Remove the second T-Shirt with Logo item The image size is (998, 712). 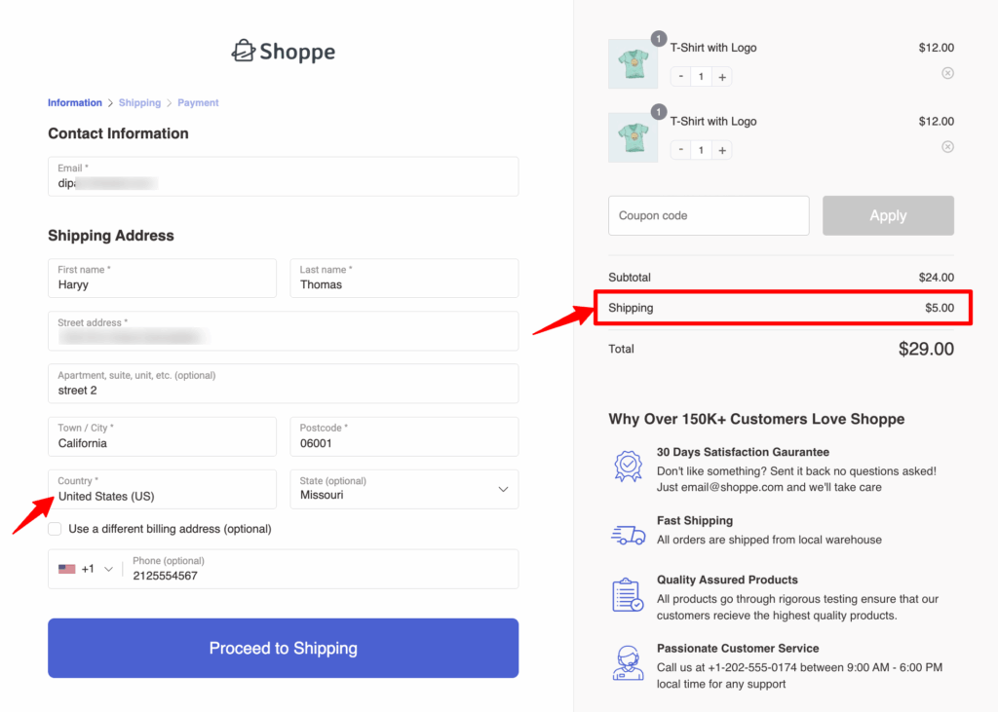tap(947, 147)
